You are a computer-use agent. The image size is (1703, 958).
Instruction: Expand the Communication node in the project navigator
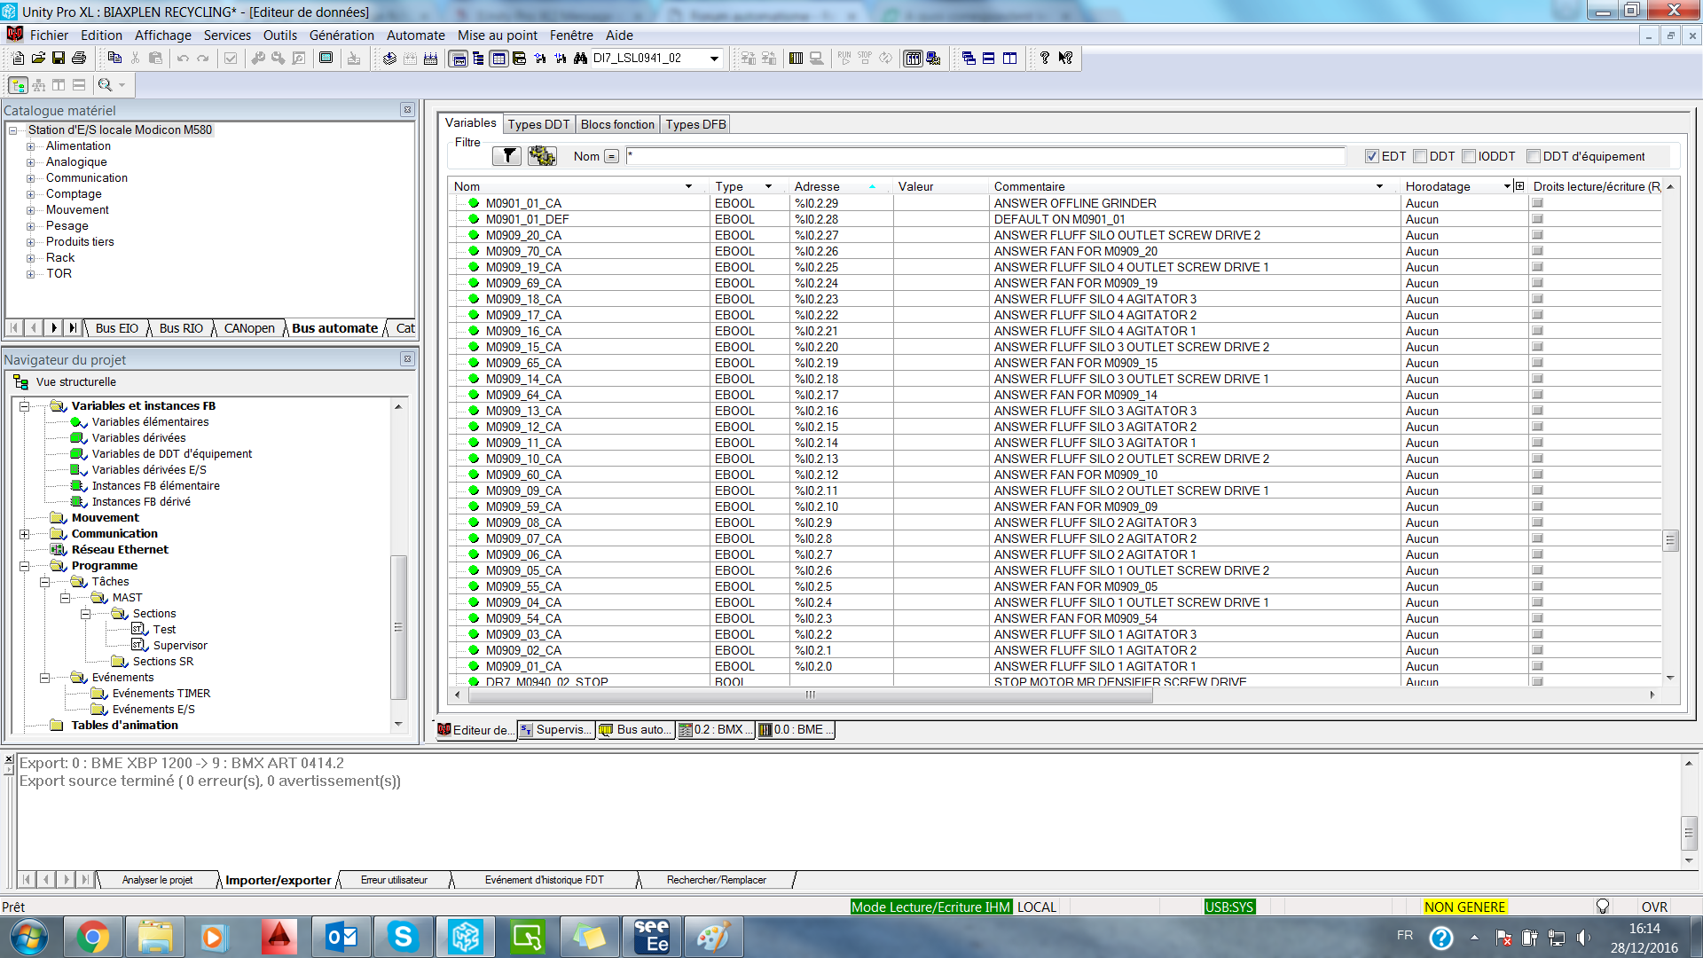click(25, 534)
